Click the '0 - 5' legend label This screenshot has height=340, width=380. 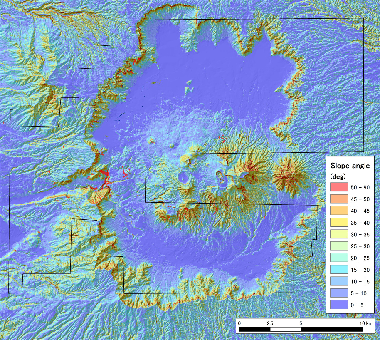(x=357, y=305)
